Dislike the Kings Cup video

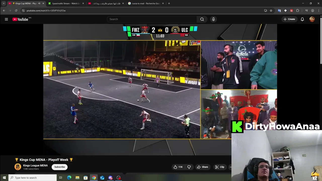(x=189, y=167)
